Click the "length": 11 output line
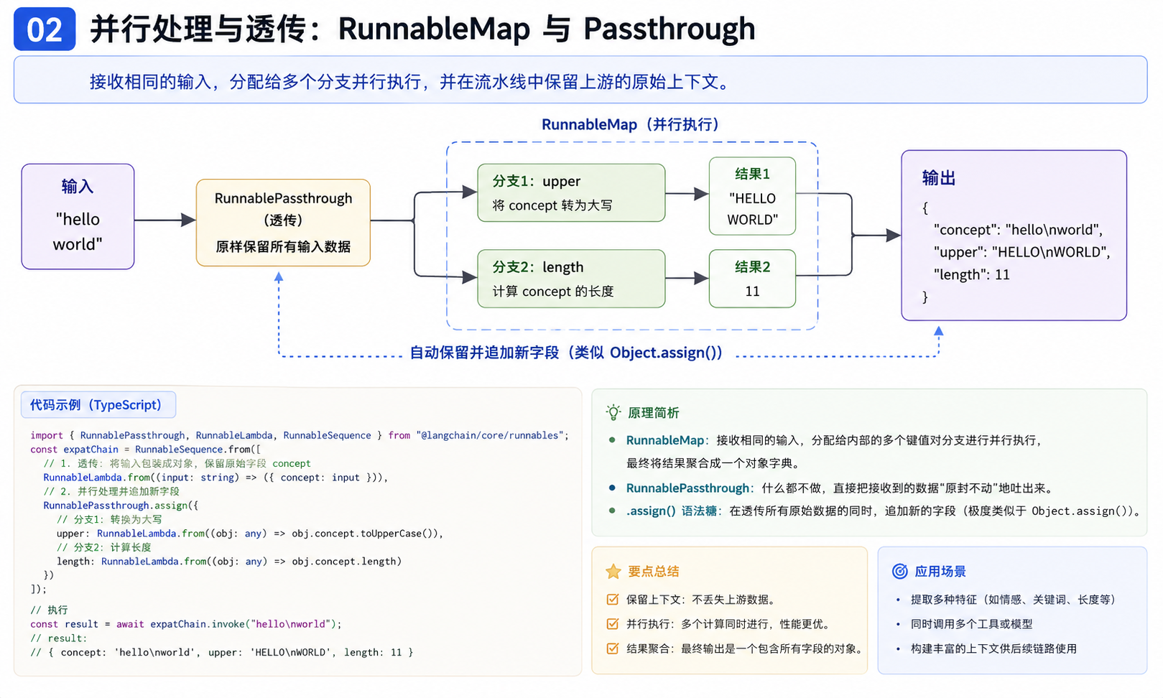The image size is (1163, 698). pyautogui.click(x=972, y=274)
